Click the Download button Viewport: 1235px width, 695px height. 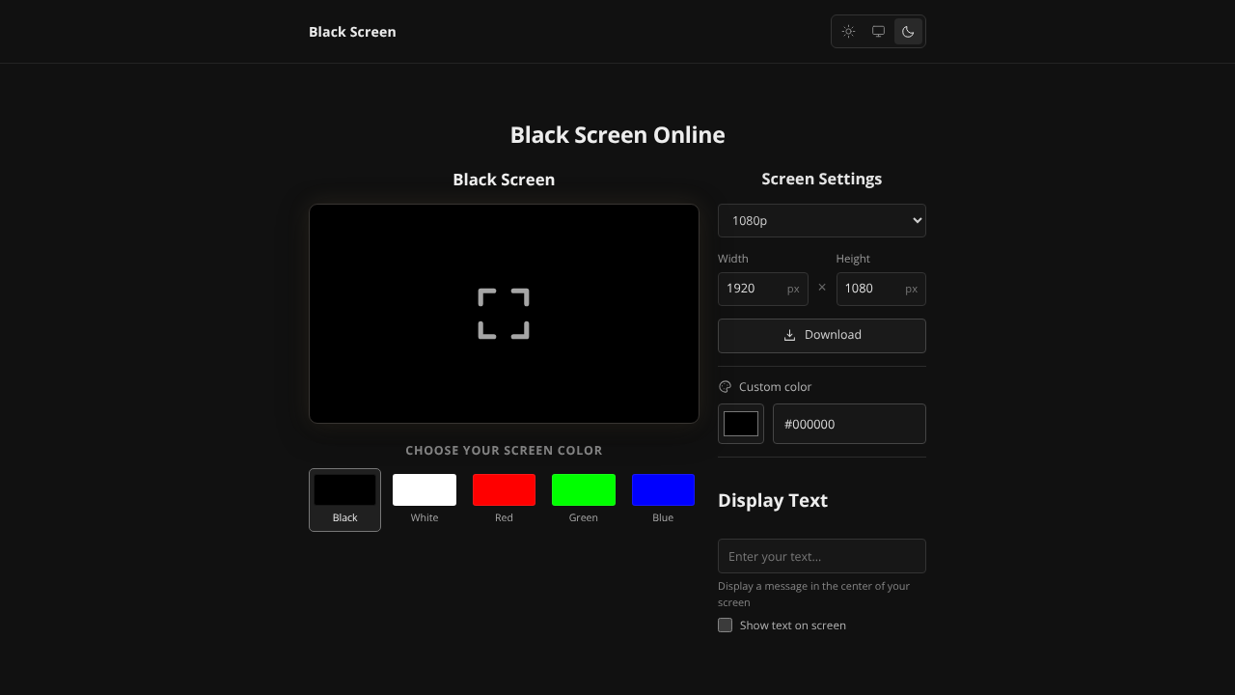click(x=822, y=335)
